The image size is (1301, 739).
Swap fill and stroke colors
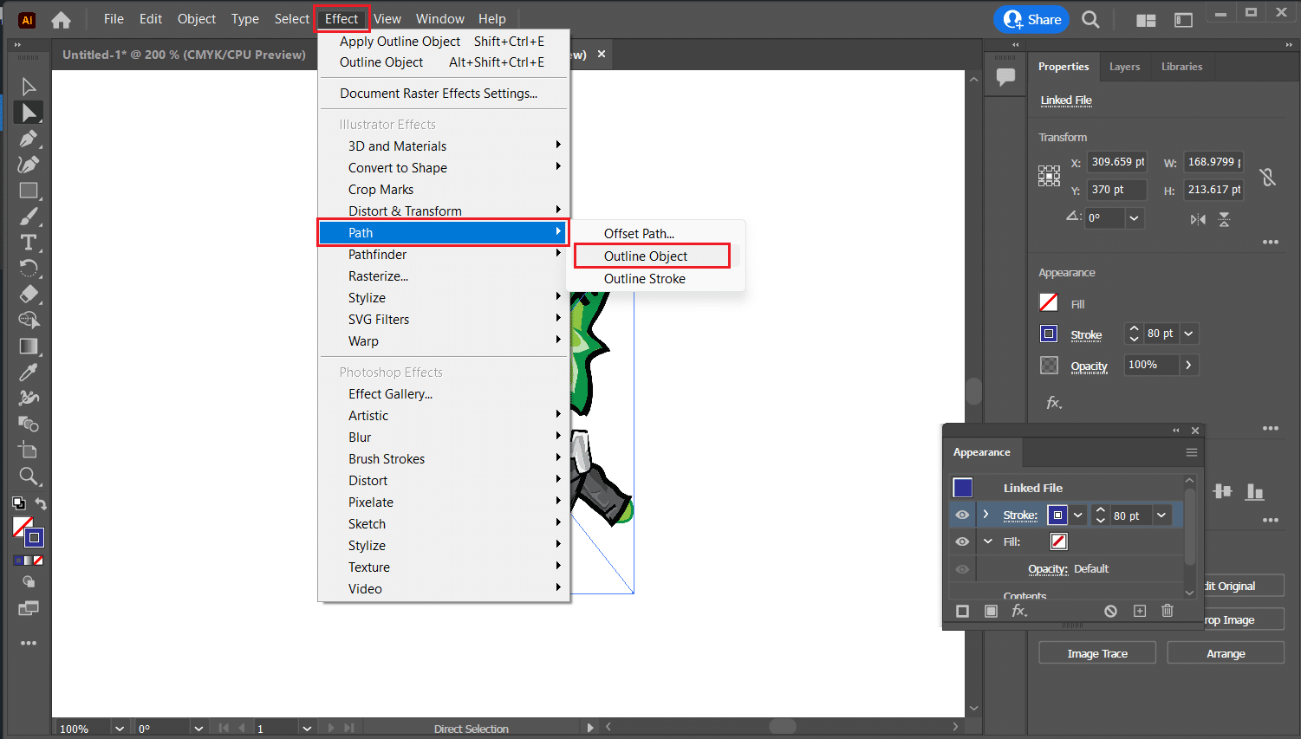[41, 503]
